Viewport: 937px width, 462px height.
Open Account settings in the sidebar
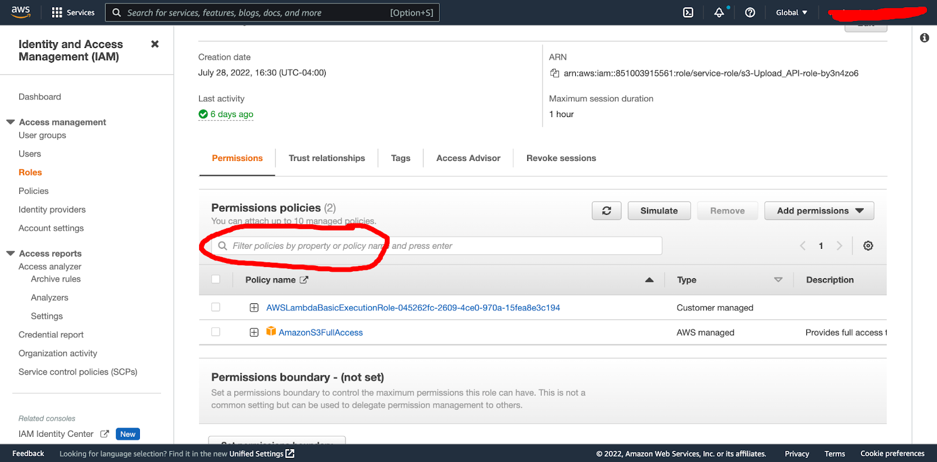51,228
